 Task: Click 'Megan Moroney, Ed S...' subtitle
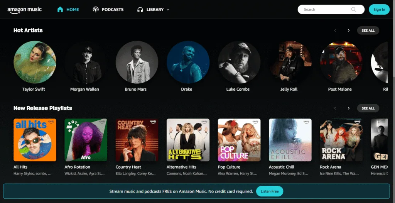pos(289,174)
